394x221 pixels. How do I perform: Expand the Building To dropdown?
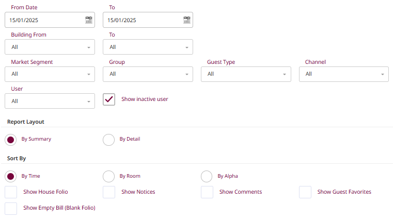tap(148, 47)
